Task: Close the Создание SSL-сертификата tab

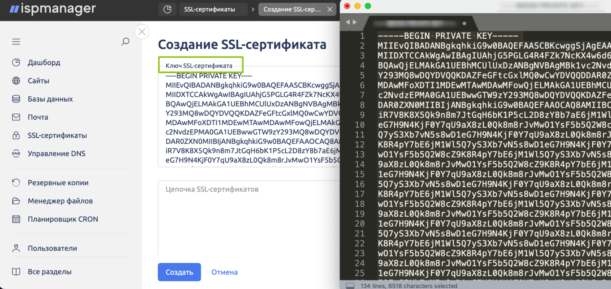Action: [330, 9]
